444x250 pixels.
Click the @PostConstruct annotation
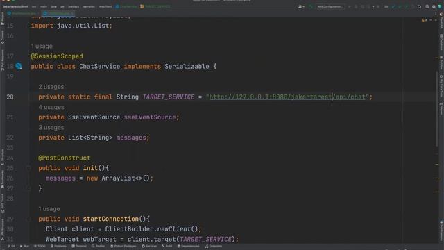click(65, 158)
